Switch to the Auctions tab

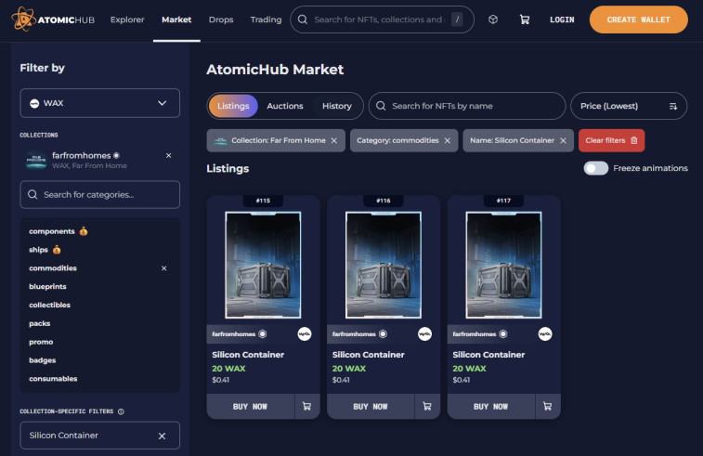pos(285,106)
